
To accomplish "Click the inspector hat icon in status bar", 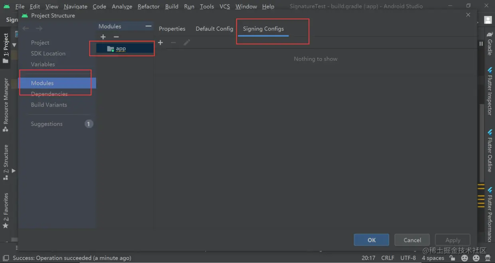I will pyautogui.click(x=488, y=258).
